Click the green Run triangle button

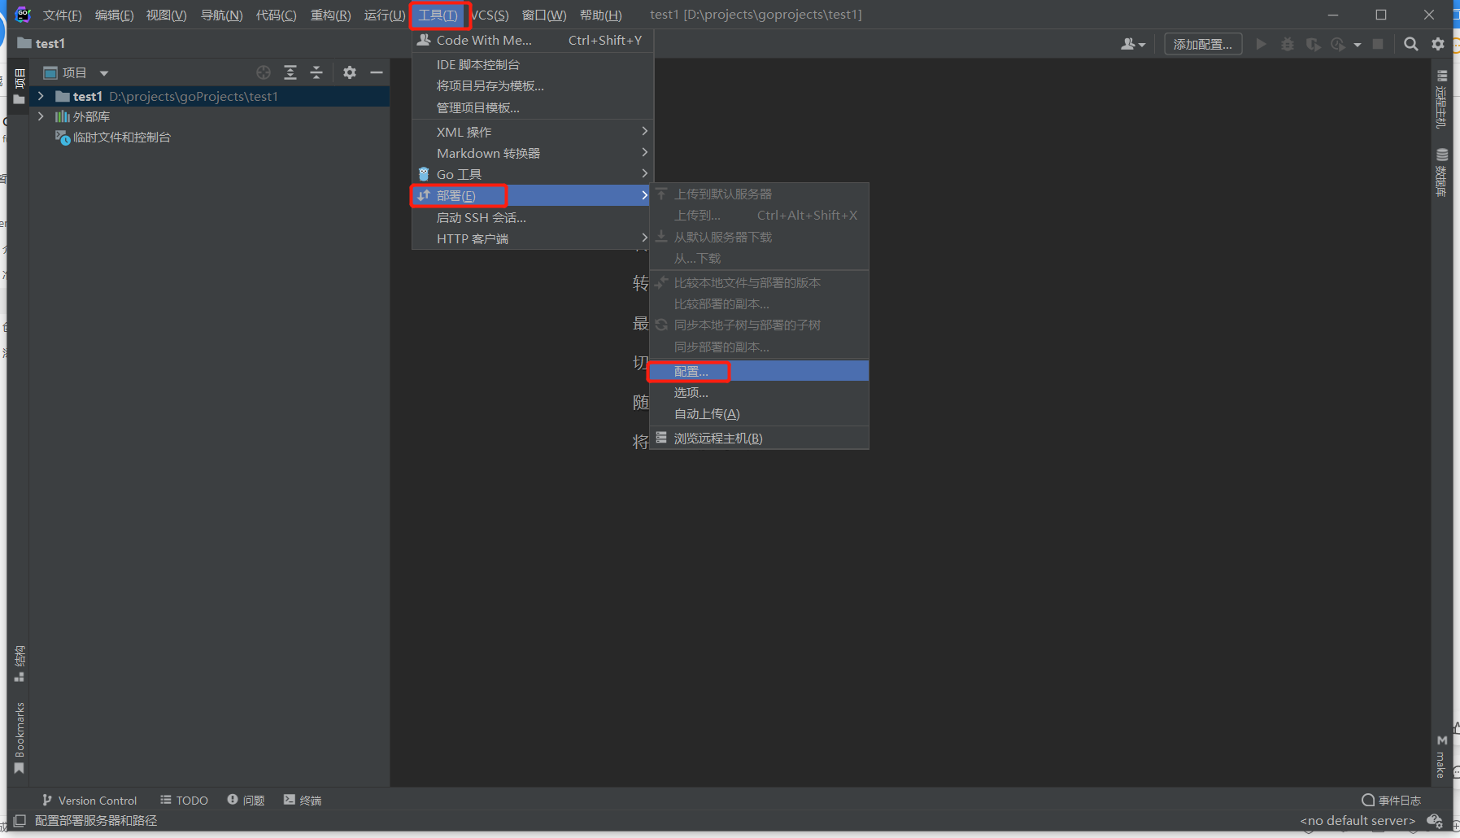1262,44
